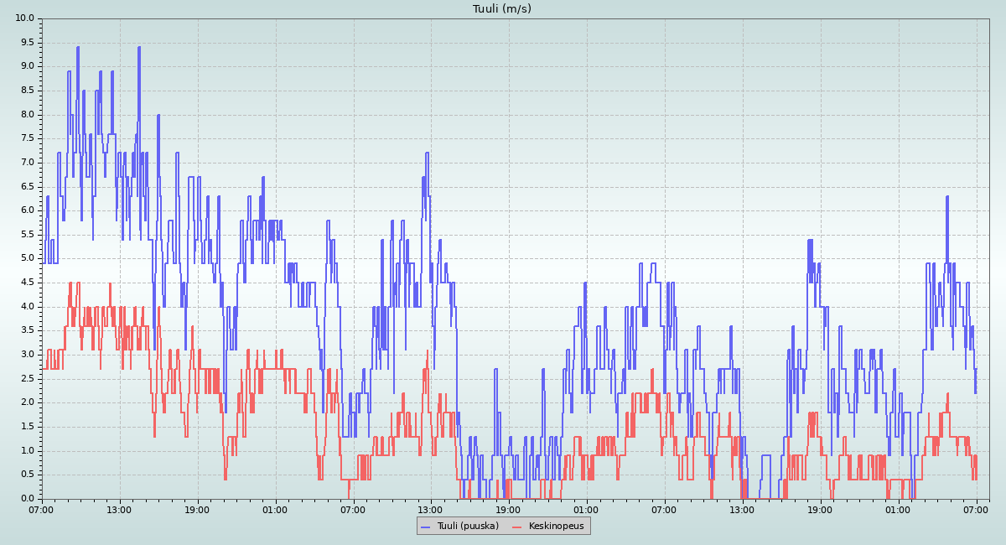Screen dimensions: 1006x545
Task: Choose the 6.5 y-axis tick label
Action: [27, 186]
